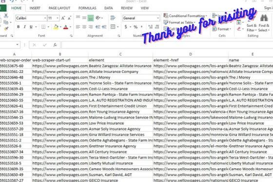Image resolution: width=273 pixels, height=182 pixels.
Task: Click into the formula bar input
Action: click(x=167, y=45)
